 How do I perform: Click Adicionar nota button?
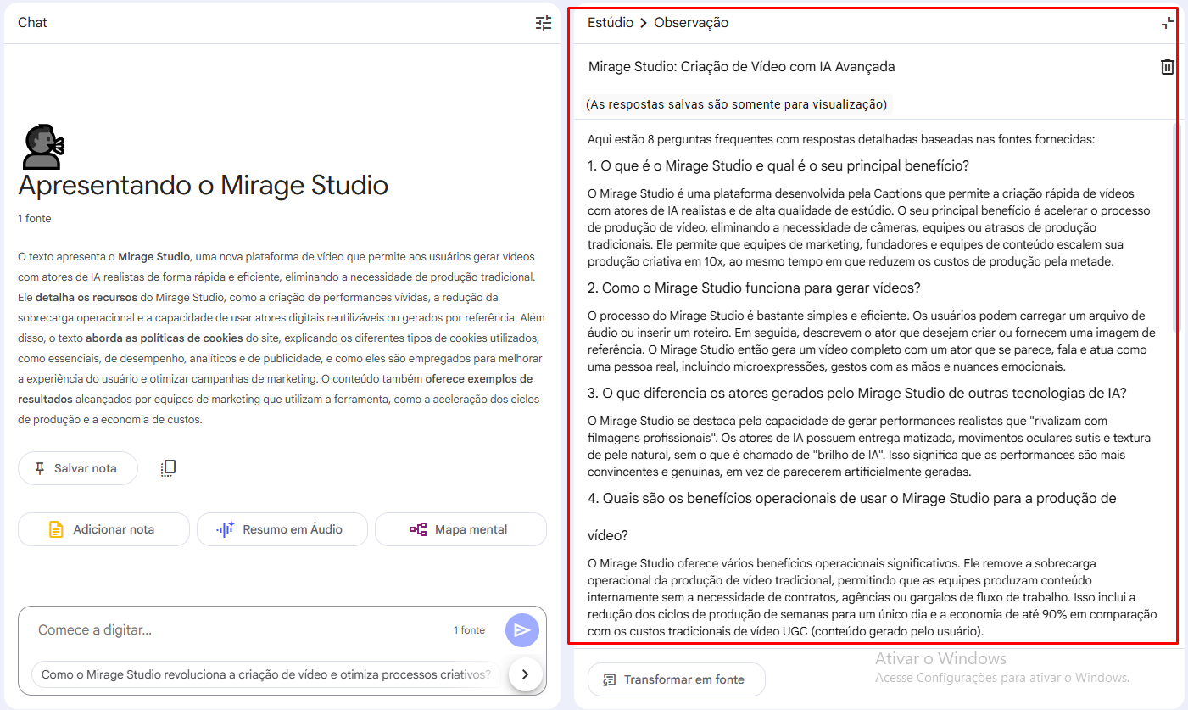[103, 529]
